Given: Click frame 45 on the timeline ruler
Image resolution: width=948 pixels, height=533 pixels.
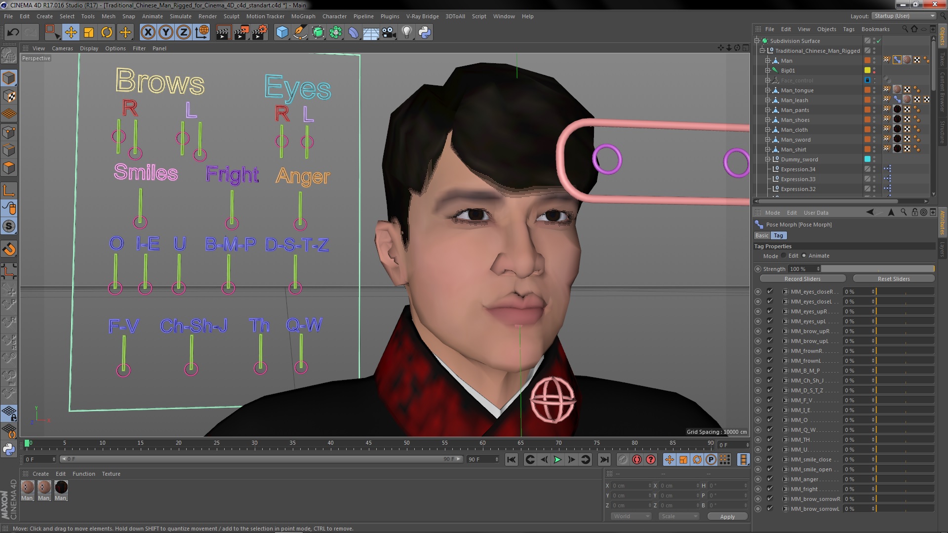Looking at the screenshot, I should (x=368, y=443).
